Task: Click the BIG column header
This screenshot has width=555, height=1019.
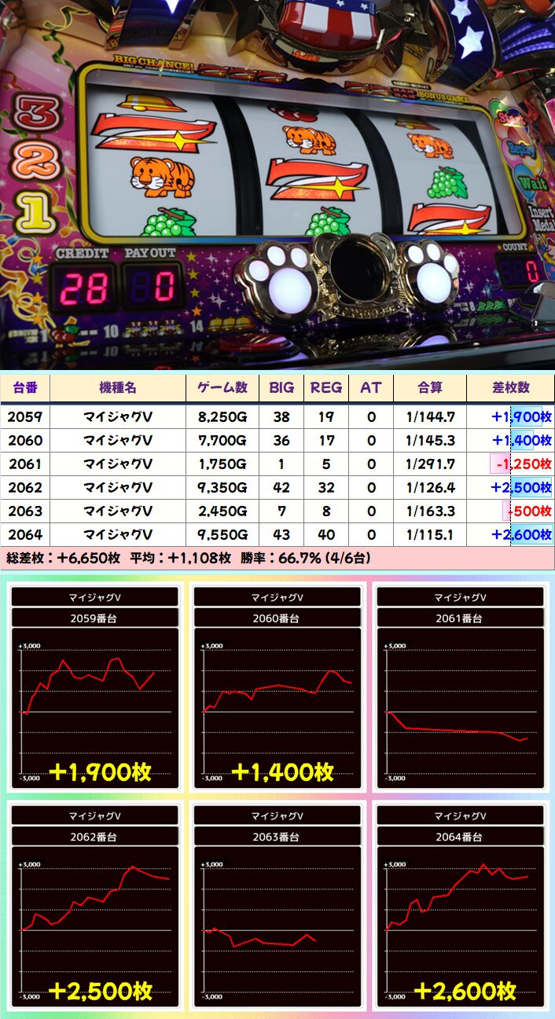Action: pyautogui.click(x=281, y=387)
